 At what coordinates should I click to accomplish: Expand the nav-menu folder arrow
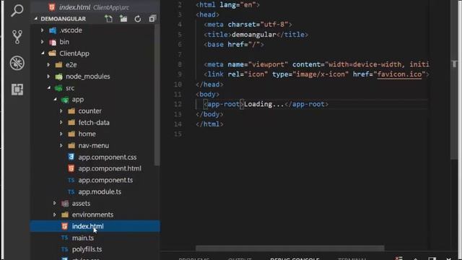click(61, 145)
